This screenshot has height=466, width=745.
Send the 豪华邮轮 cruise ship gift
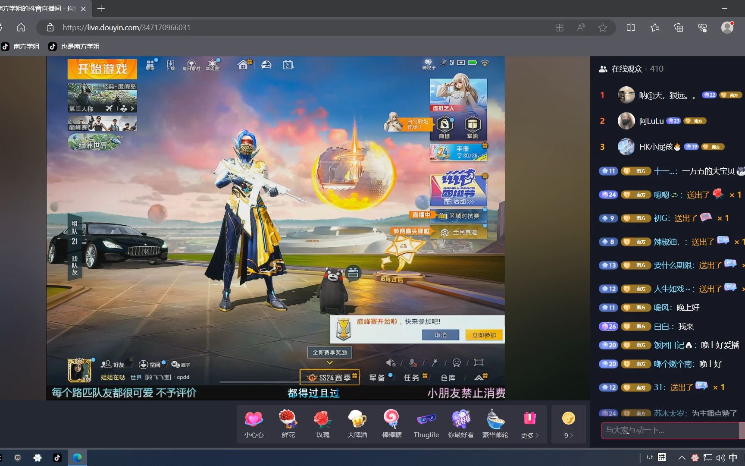[495, 424]
